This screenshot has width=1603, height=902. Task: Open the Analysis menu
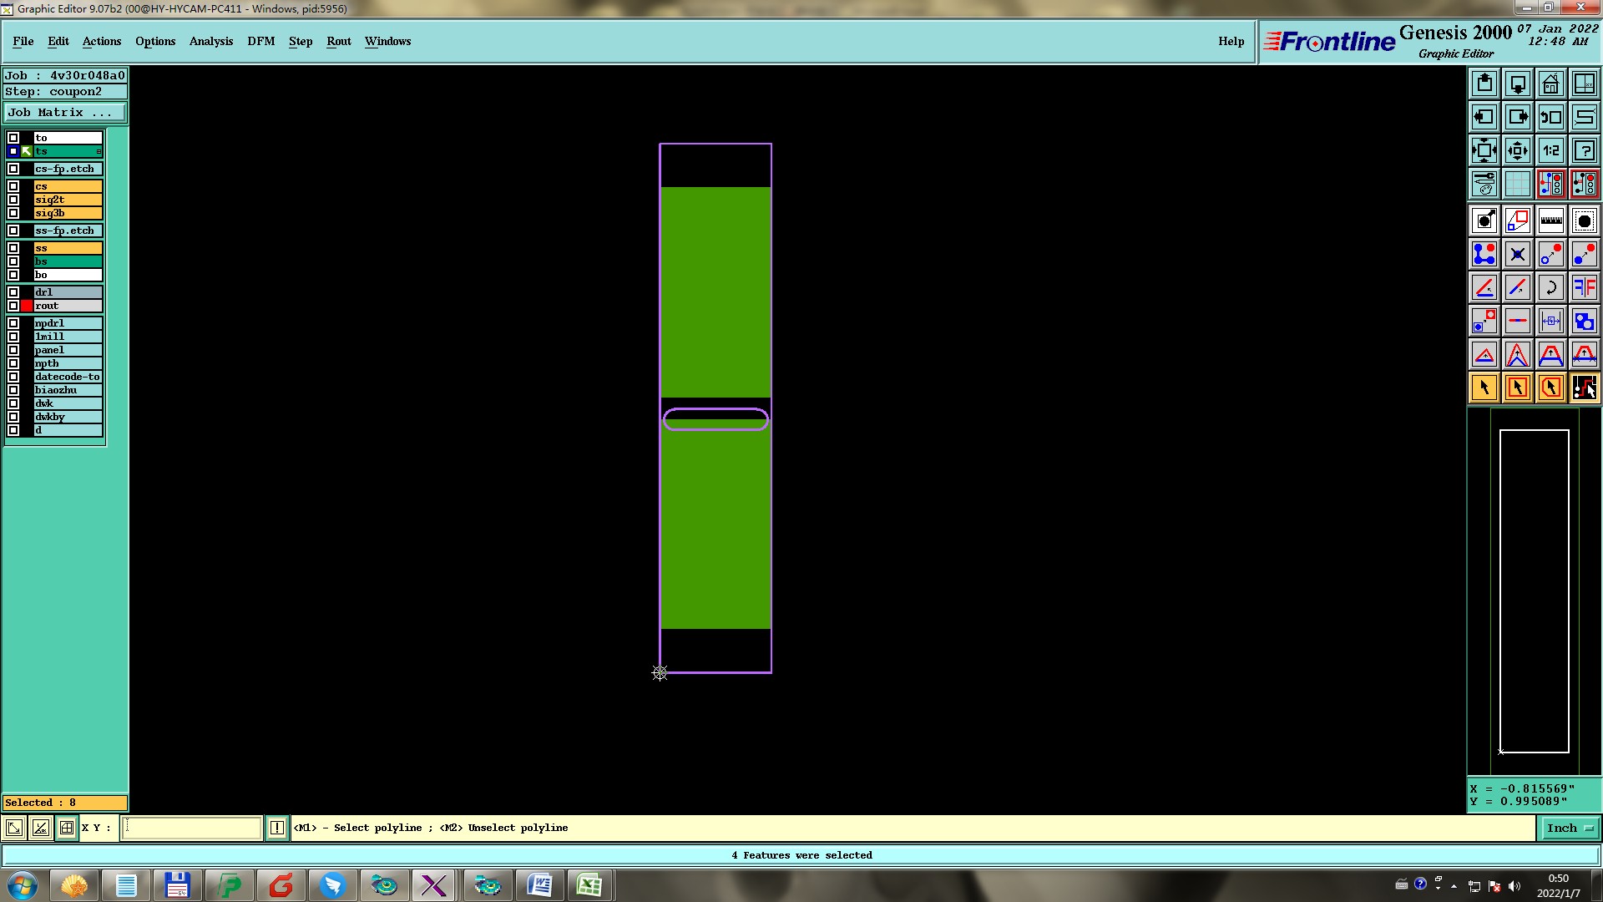[210, 41]
